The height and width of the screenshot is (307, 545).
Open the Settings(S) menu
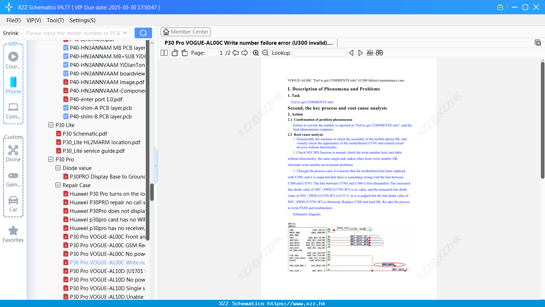pyautogui.click(x=83, y=20)
